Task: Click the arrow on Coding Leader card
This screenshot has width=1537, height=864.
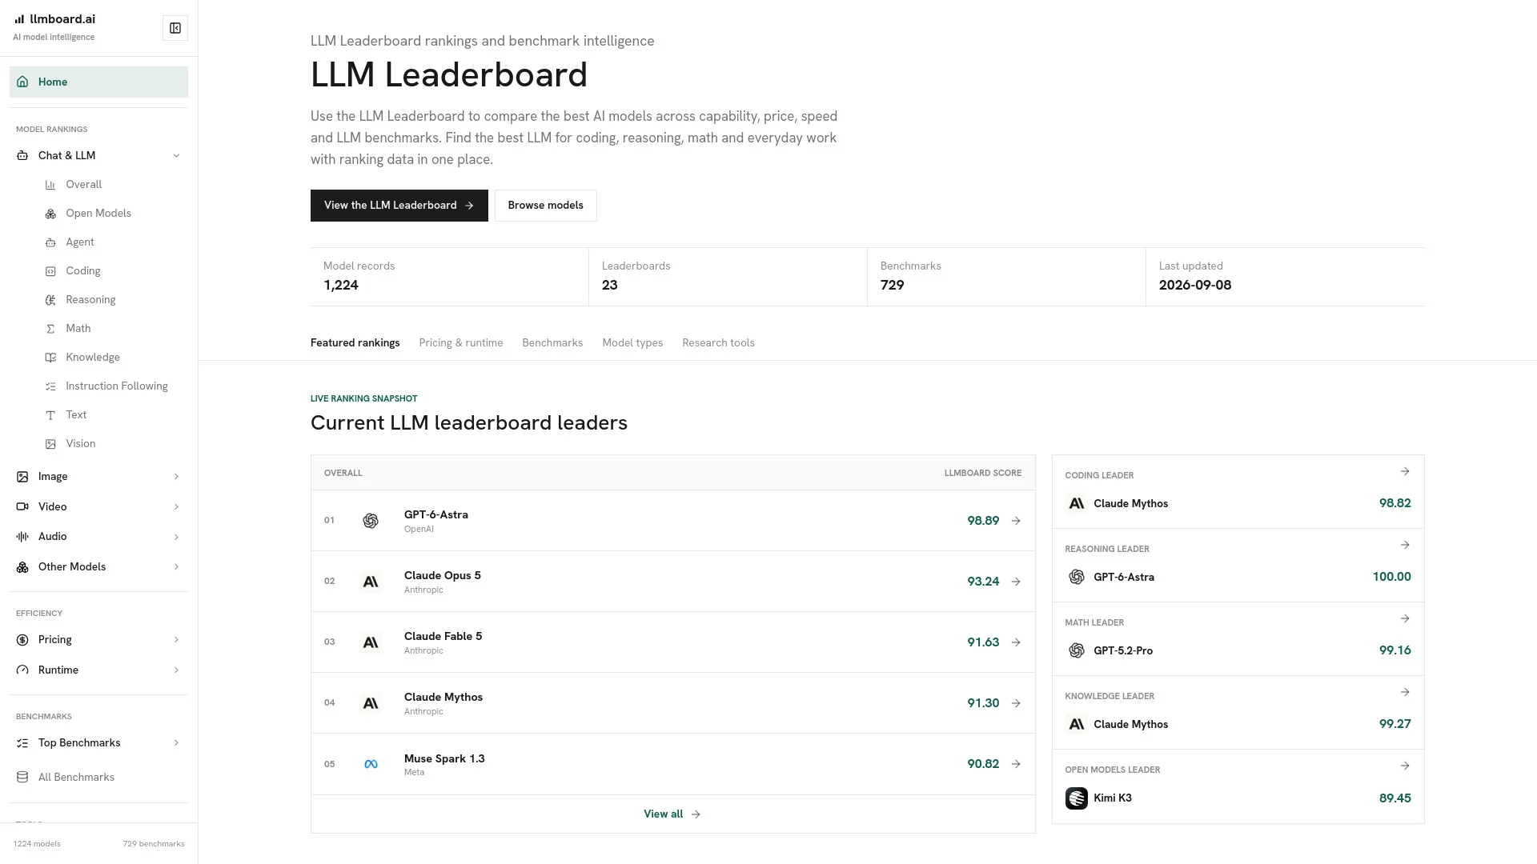Action: tap(1405, 471)
